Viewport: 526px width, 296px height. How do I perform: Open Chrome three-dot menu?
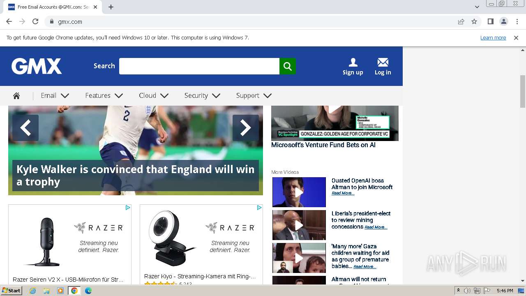[517, 21]
